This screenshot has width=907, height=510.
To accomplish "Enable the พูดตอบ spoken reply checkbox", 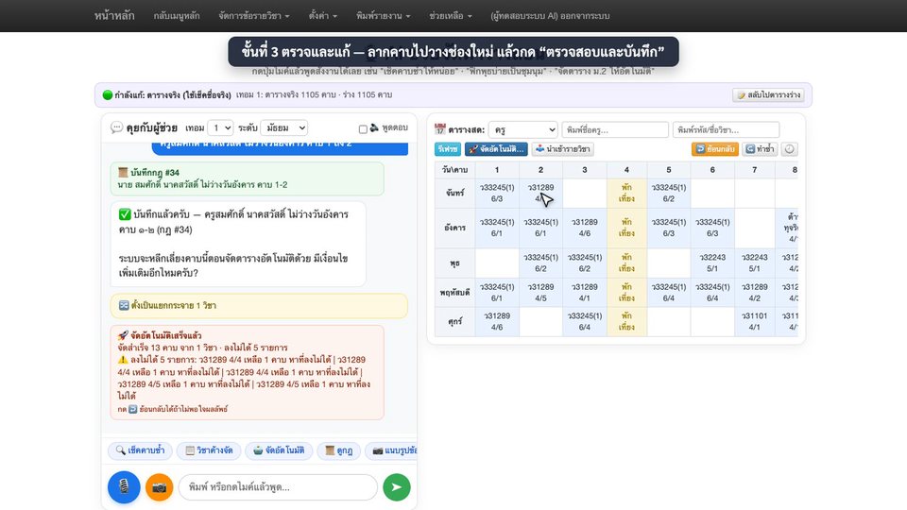I will click(363, 129).
